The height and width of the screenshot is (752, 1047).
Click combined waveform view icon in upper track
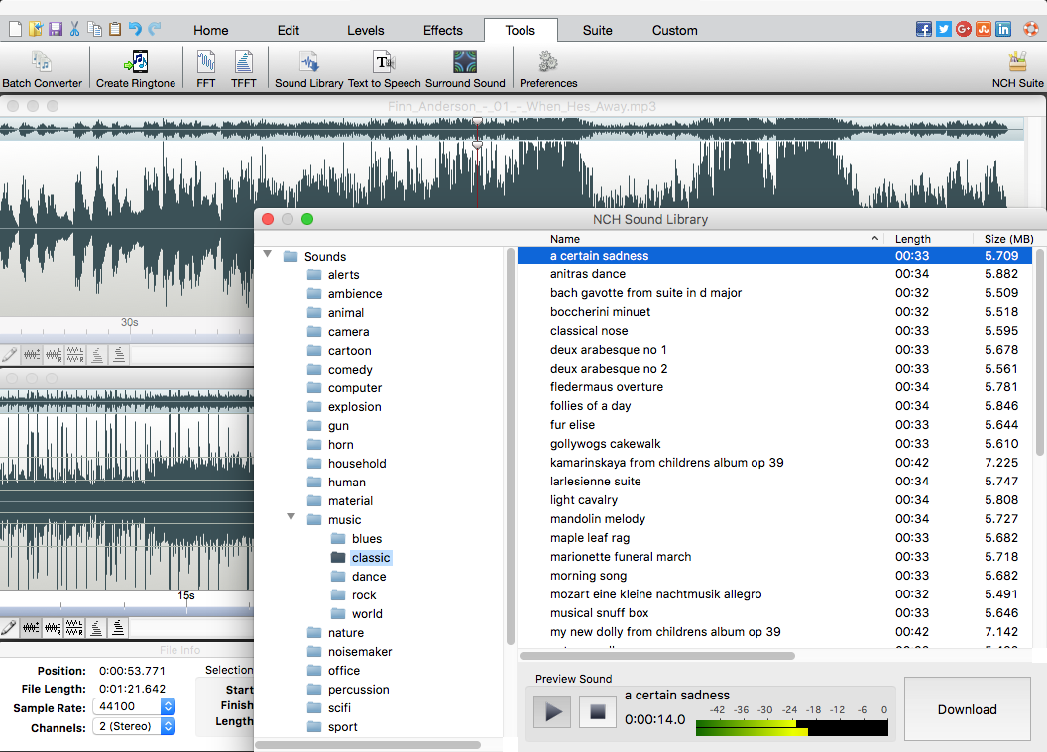(32, 354)
